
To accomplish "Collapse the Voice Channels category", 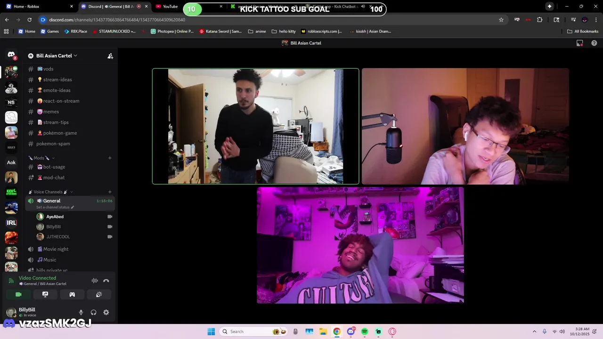I will [x=50, y=192].
